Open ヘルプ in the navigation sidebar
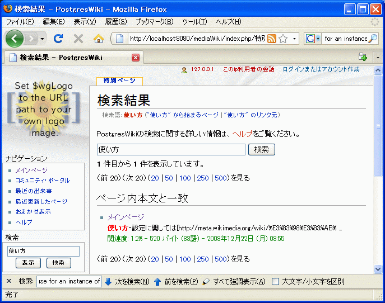Image resolution: width=385 pixels, height=303 pixels. click(x=24, y=222)
